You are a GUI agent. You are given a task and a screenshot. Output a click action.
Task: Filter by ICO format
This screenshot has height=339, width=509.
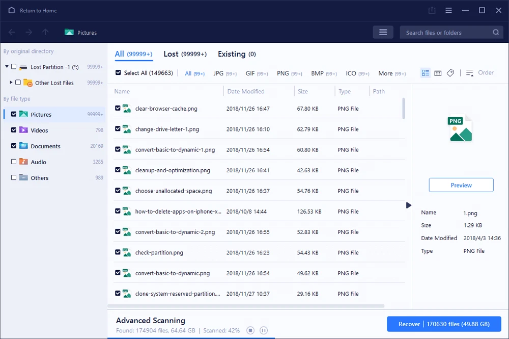coord(357,73)
